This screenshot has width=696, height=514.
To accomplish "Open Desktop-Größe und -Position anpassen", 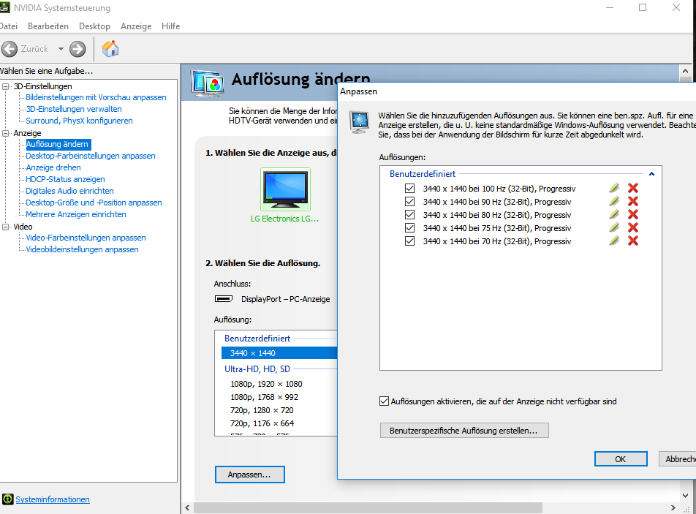I will (x=94, y=203).
